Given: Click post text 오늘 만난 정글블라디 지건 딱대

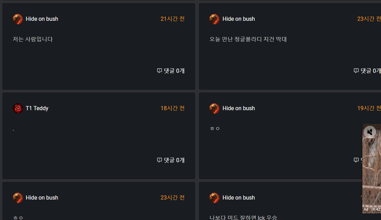Looking at the screenshot, I should 248,39.
